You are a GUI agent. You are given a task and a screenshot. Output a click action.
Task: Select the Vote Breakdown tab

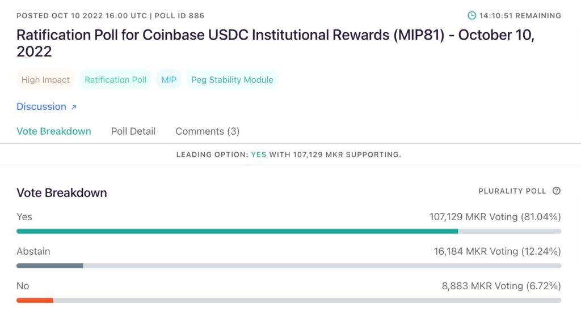[54, 131]
